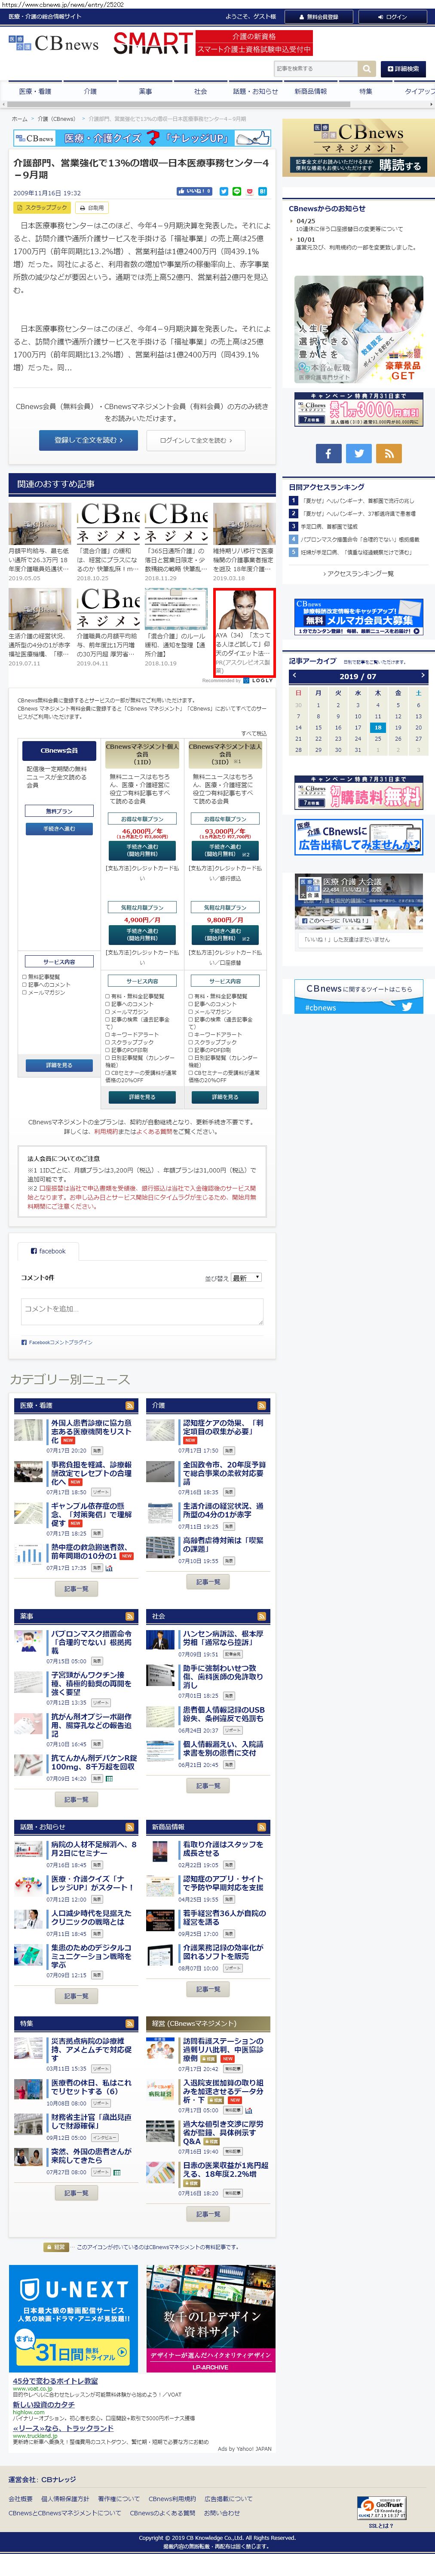Click 手続きへ進む under the 無料プラン
435x2554 pixels.
coord(58,829)
